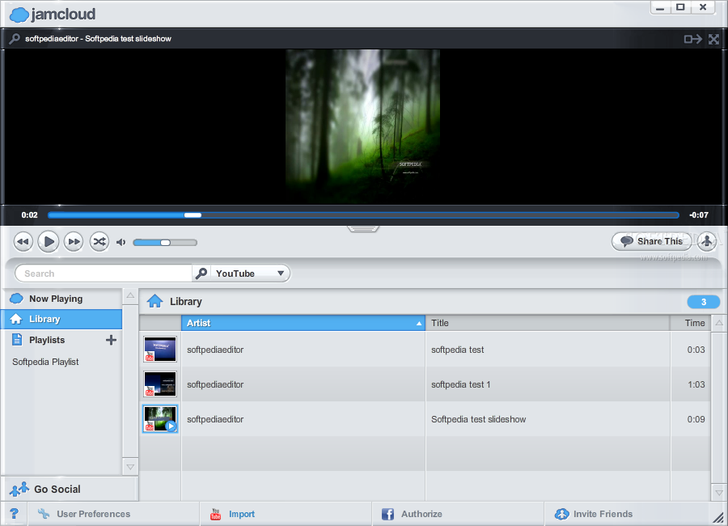Viewport: 728px width, 526px height.
Task: Select thumbnail of Softpedia test slideshow
Action: pyautogui.click(x=160, y=418)
